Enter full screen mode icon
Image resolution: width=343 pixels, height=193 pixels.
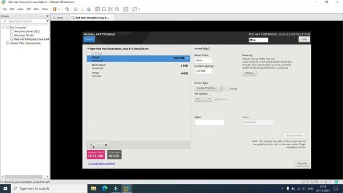pyautogui.click(x=110, y=9)
